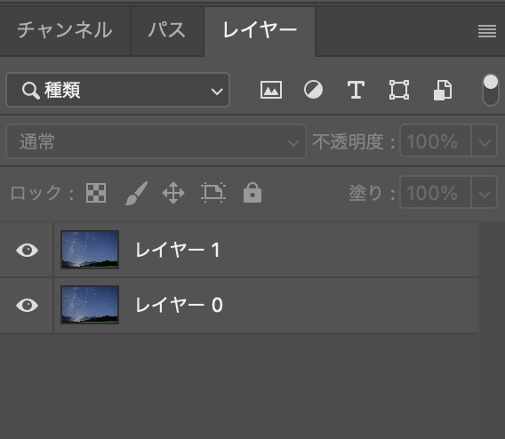The image size is (505, 439).
Task: Lock artboard nesting icon
Action: click(x=213, y=193)
